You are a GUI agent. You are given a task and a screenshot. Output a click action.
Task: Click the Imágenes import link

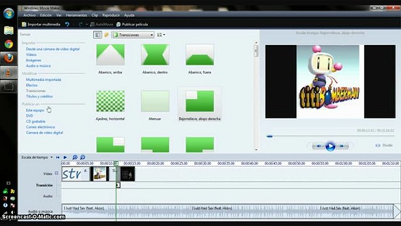coord(33,60)
